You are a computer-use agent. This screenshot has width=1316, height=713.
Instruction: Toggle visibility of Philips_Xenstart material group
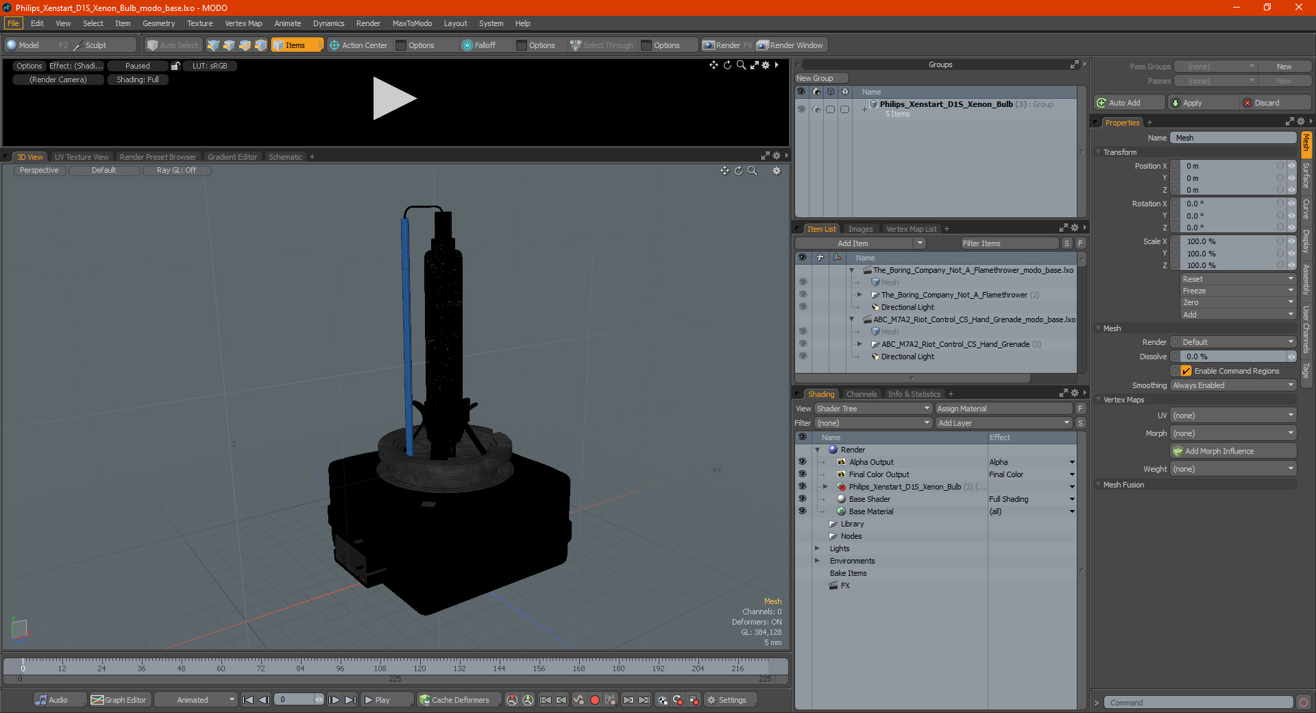[x=802, y=487]
